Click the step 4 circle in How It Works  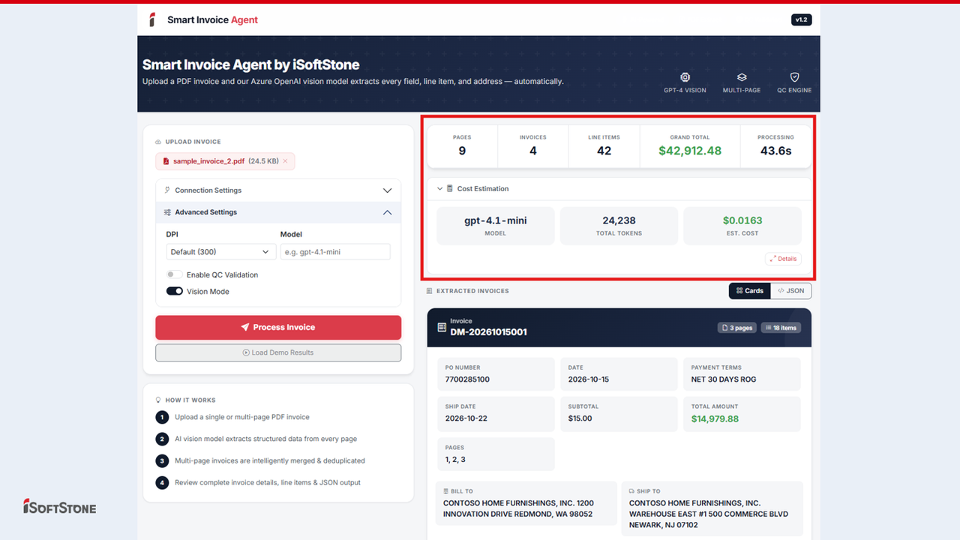pyautogui.click(x=162, y=482)
